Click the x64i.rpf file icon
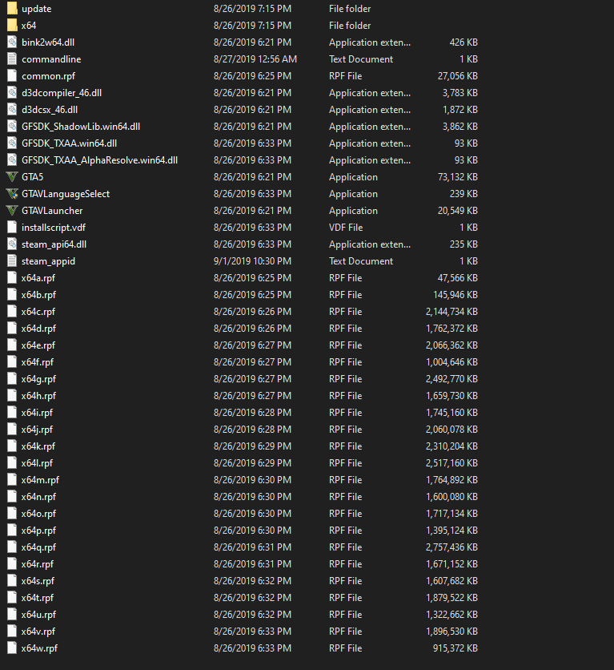 (12, 413)
